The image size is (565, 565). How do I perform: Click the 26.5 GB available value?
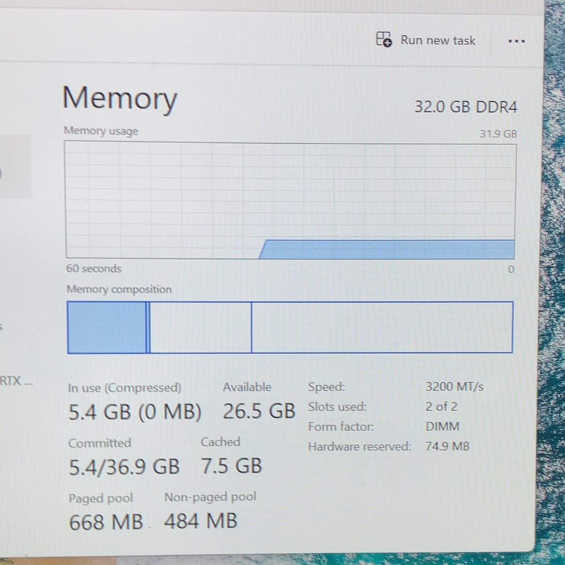[x=259, y=411]
